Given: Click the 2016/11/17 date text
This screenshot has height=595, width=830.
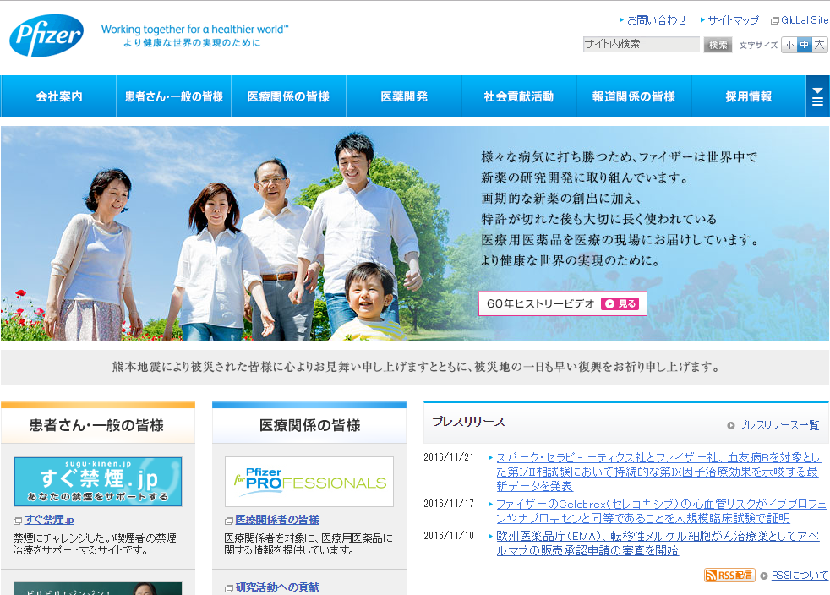Looking at the screenshot, I should click(449, 504).
